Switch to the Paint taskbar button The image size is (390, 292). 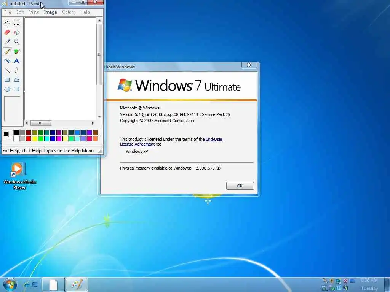pyautogui.click(x=77, y=284)
